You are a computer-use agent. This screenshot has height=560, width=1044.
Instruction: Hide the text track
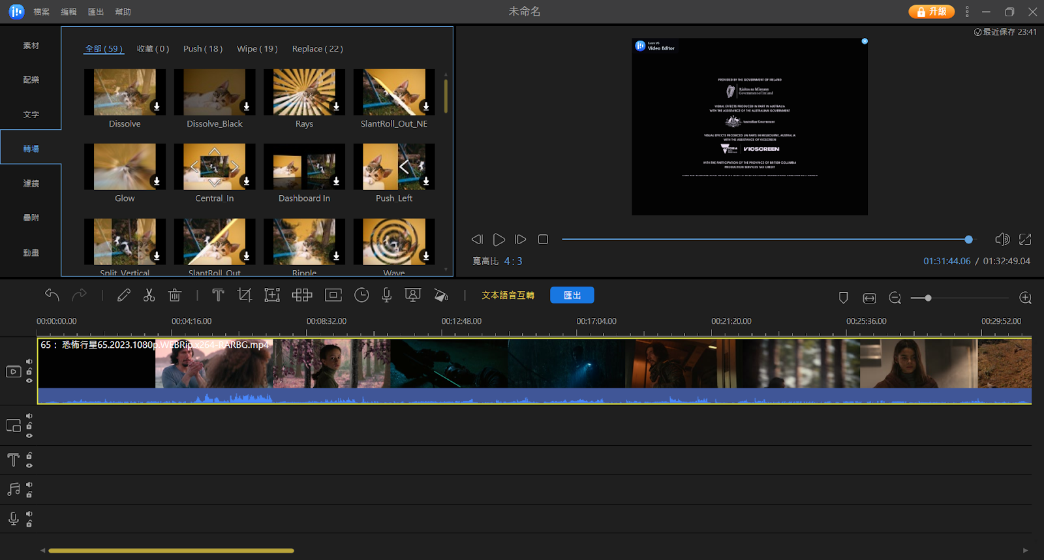point(29,465)
